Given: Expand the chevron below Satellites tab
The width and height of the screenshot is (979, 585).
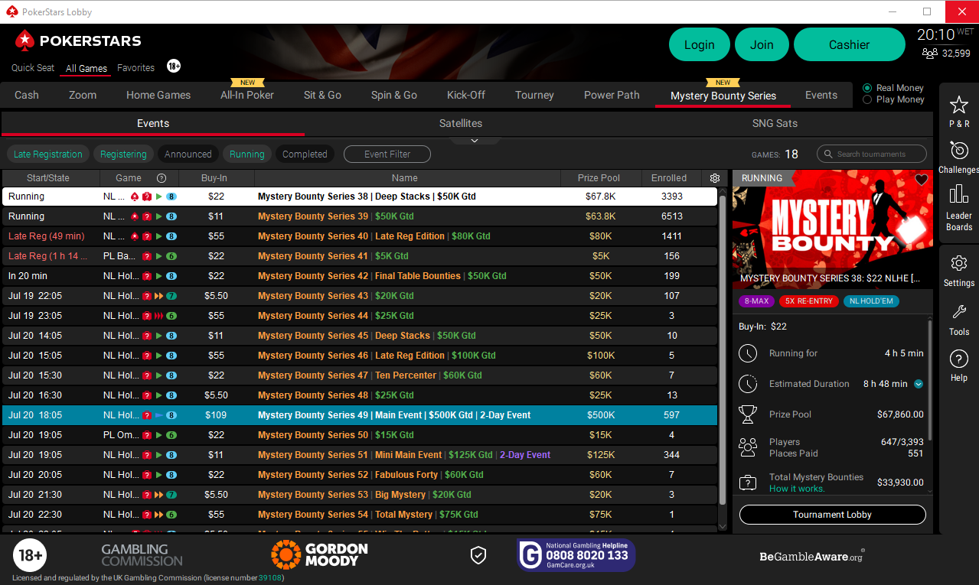Looking at the screenshot, I should coord(474,141).
